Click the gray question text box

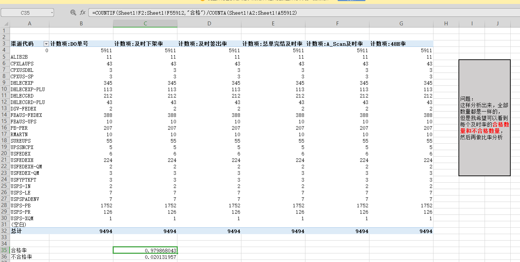coord(484,118)
